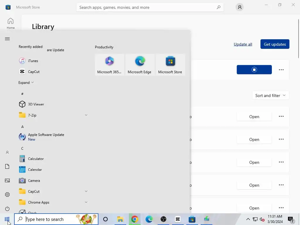Viewport: 300px width, 225px height.
Task: Open the Sort and filter dropdown
Action: click(x=270, y=96)
